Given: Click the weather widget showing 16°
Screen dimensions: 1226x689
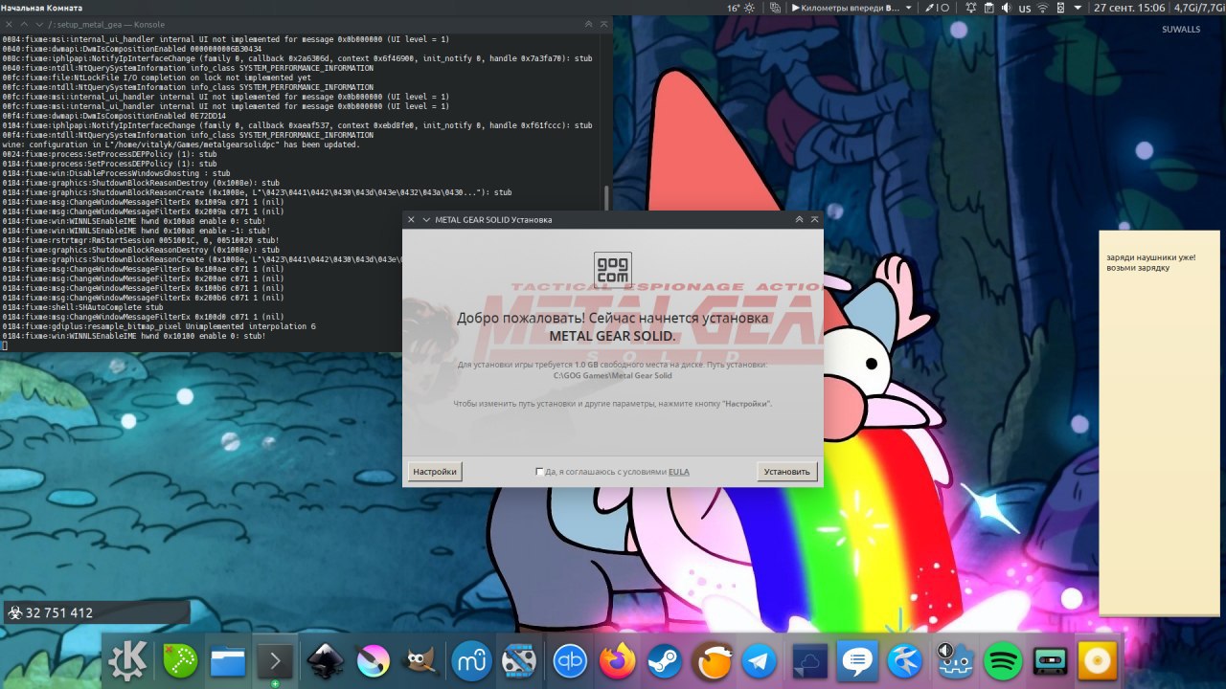Looking at the screenshot, I should point(741,8).
